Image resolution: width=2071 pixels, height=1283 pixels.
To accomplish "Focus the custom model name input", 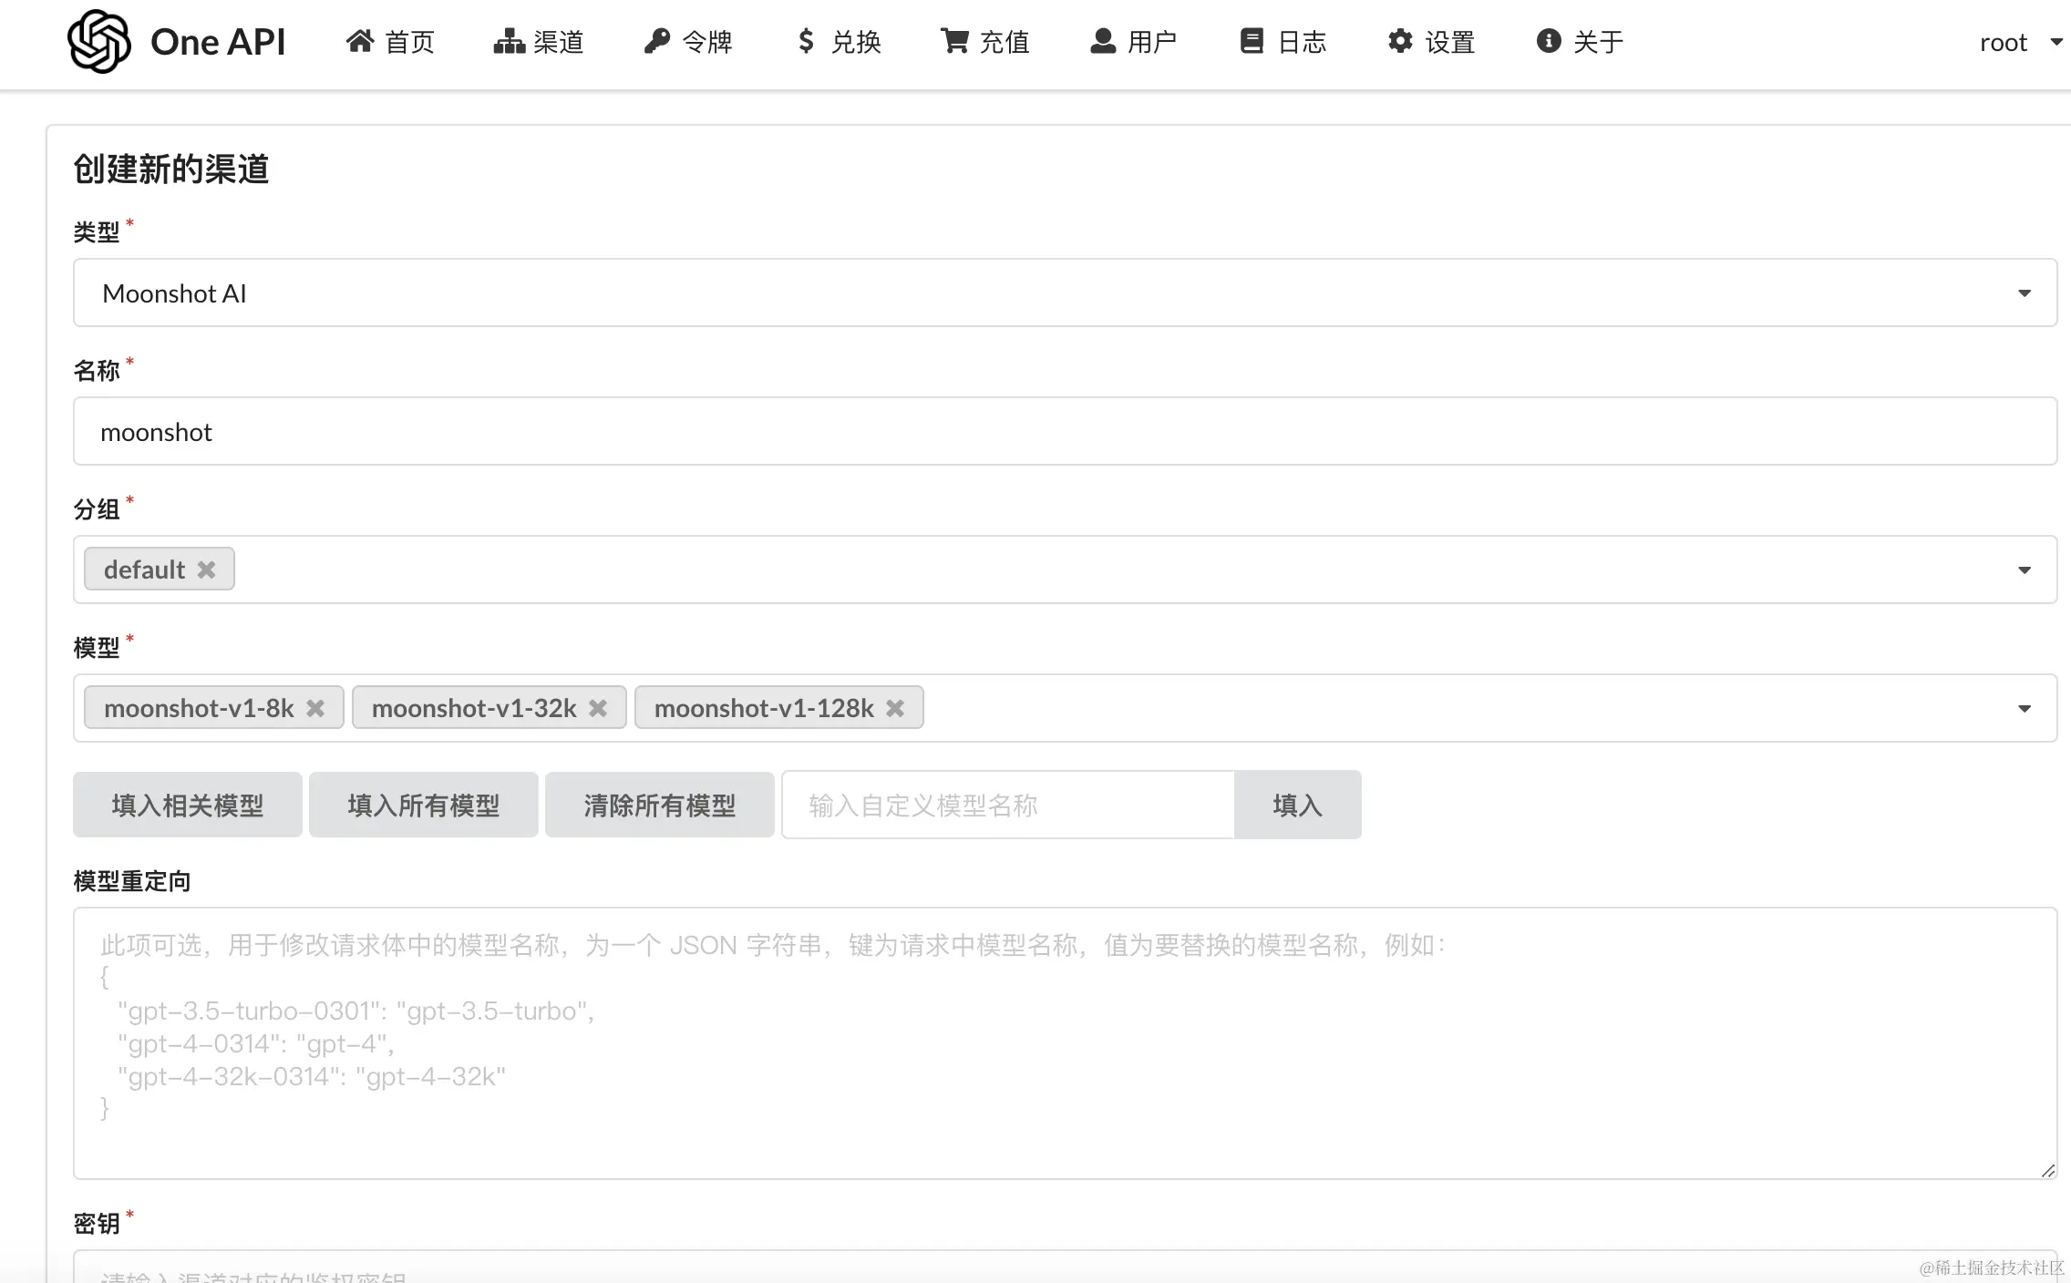I will (1008, 805).
